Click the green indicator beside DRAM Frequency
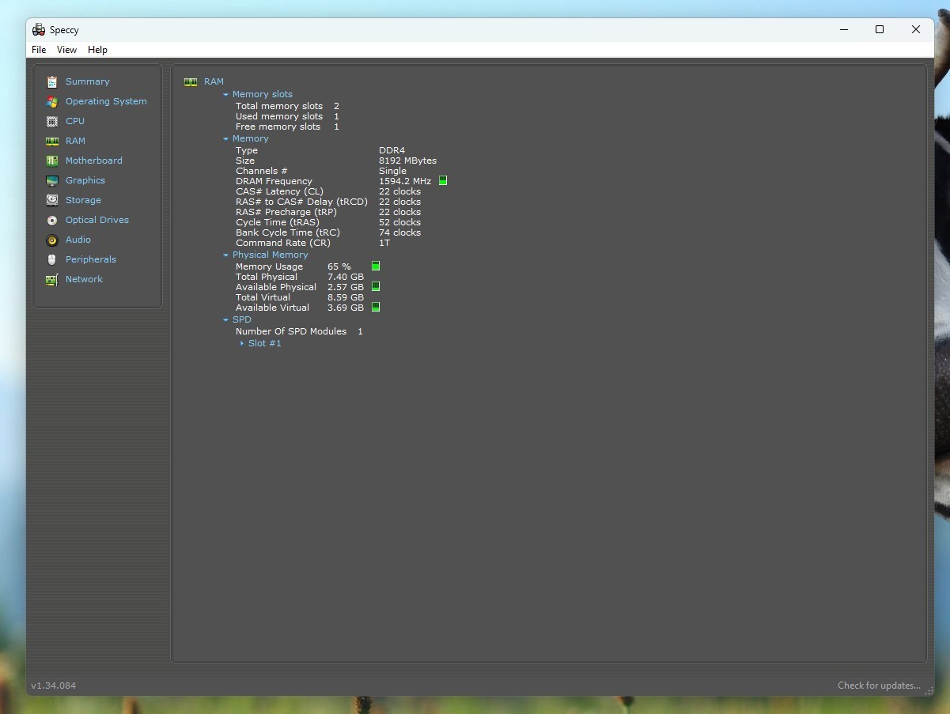Screen dimensions: 950x714 [443, 181]
